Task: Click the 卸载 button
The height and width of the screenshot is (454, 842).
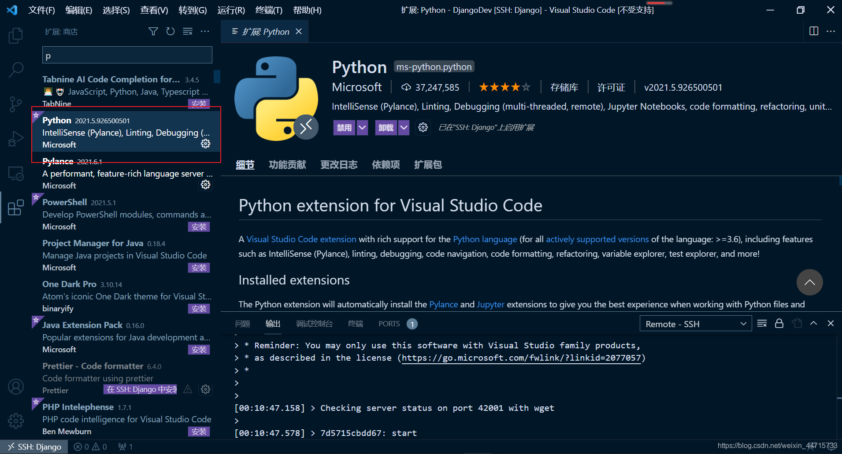Action: 386,128
